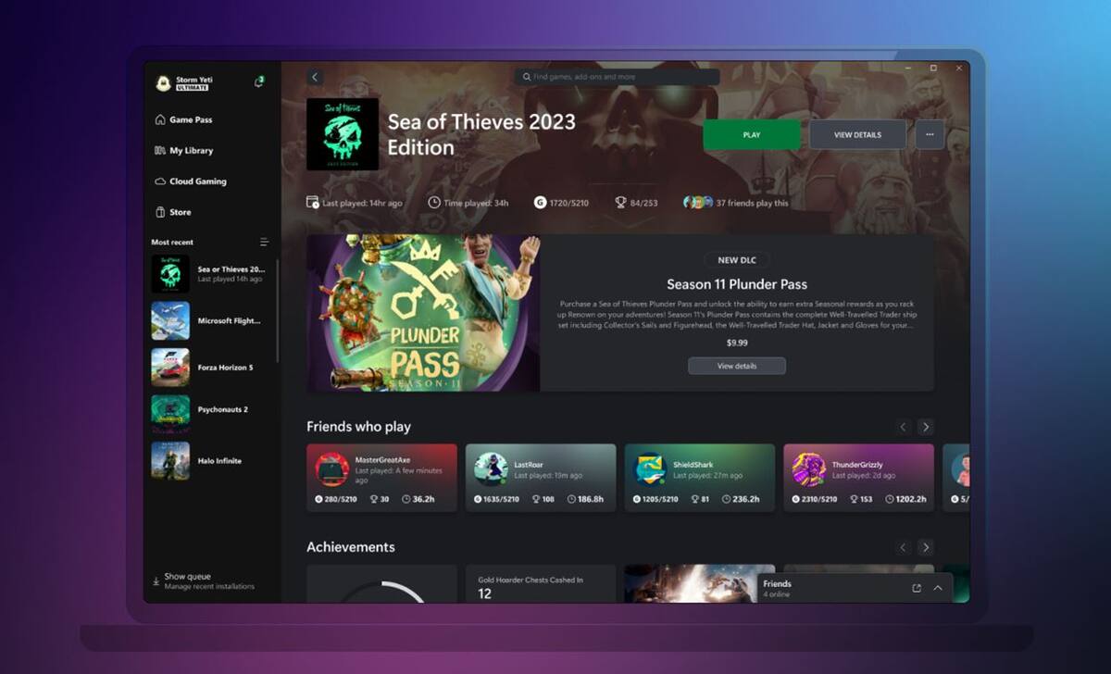Click the Achievements section heading
The width and height of the screenshot is (1111, 674).
351,547
